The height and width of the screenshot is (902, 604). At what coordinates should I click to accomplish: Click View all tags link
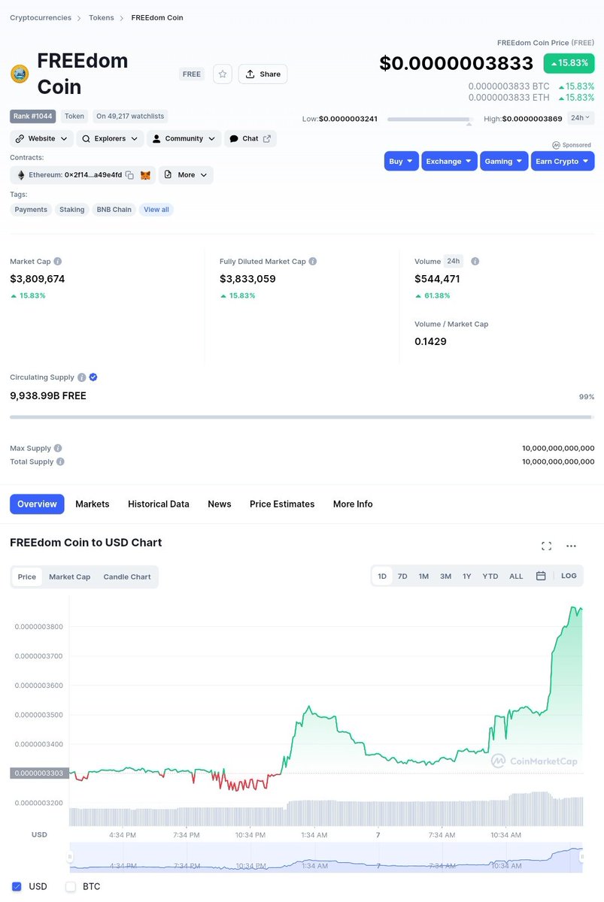pos(156,210)
